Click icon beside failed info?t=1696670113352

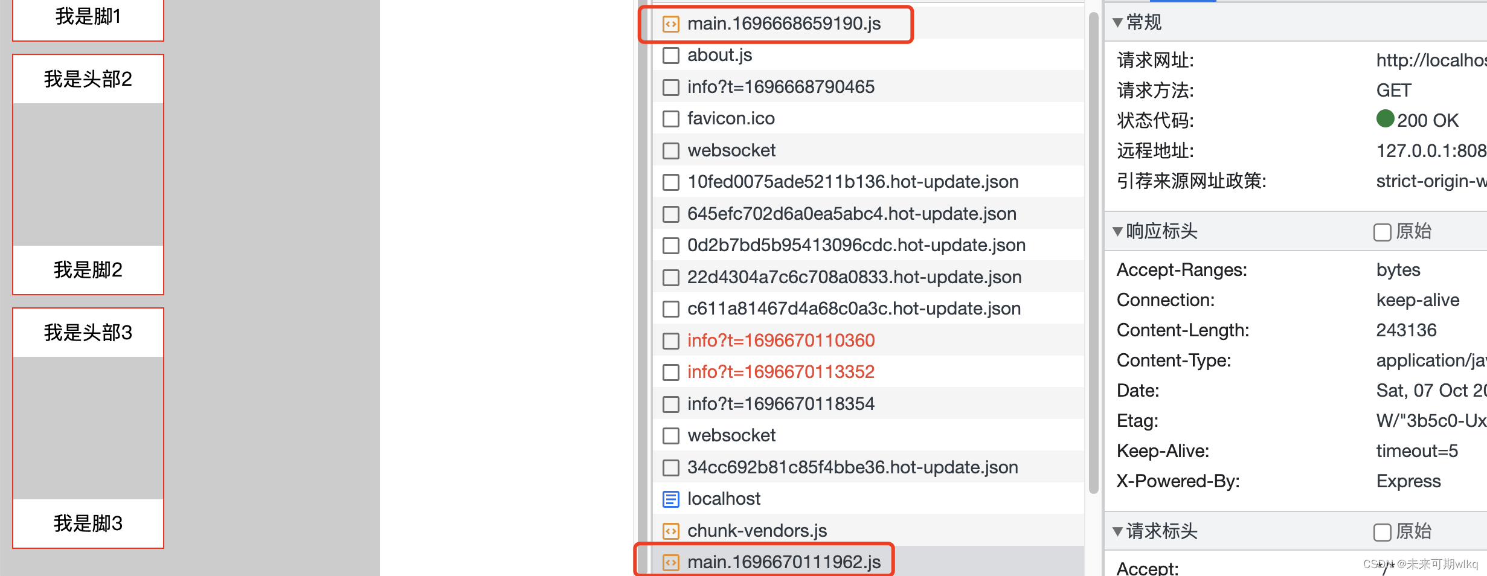click(x=671, y=373)
